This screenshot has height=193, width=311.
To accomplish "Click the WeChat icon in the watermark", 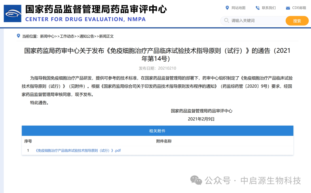I will 196,180.
